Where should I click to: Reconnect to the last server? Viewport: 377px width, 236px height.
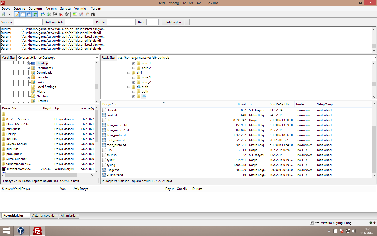click(x=67, y=14)
